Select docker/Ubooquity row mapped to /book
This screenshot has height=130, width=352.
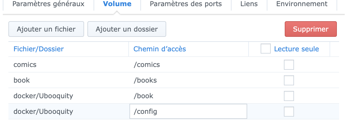pyautogui.click(x=43, y=96)
